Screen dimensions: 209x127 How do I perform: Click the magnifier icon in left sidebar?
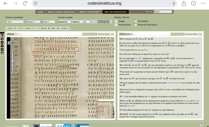[2, 39]
